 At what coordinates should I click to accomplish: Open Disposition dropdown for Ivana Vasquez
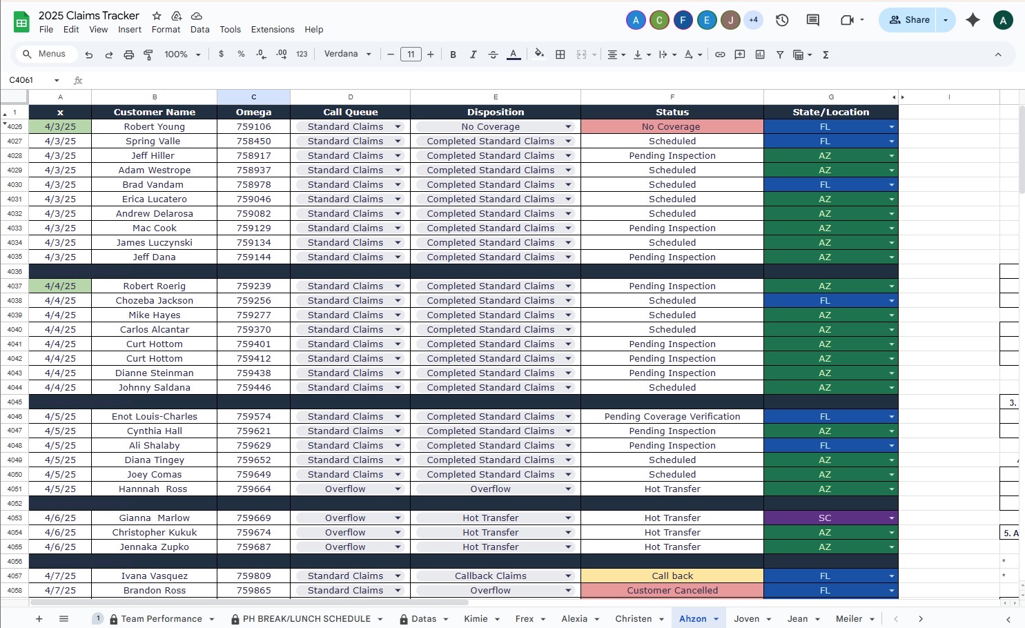(x=569, y=576)
